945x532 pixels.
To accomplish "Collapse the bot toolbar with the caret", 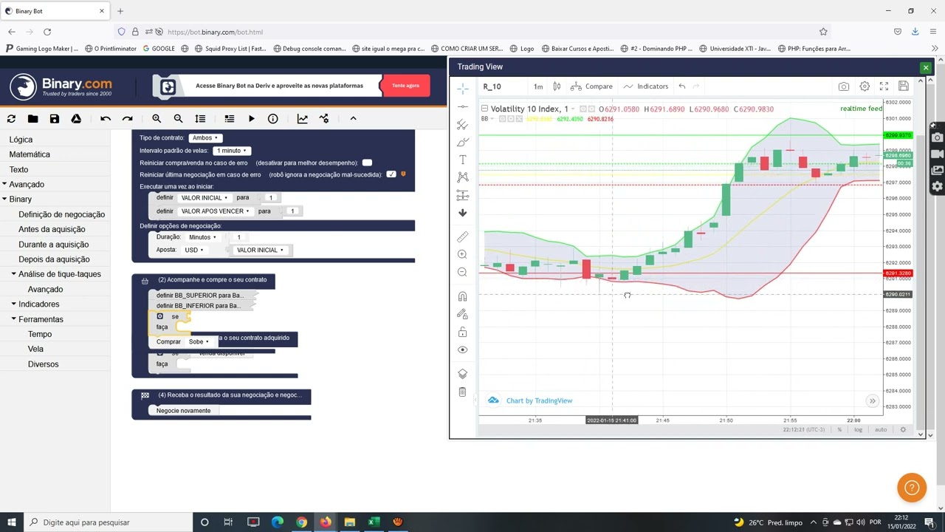I will click(353, 118).
